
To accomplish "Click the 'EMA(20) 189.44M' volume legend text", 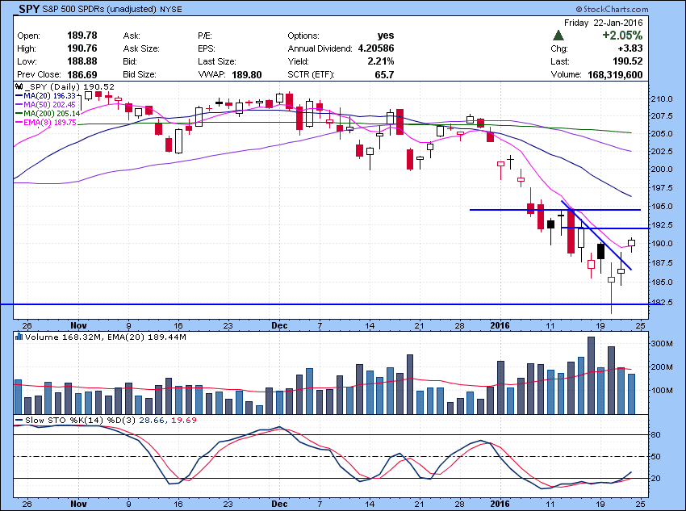I will [147, 337].
